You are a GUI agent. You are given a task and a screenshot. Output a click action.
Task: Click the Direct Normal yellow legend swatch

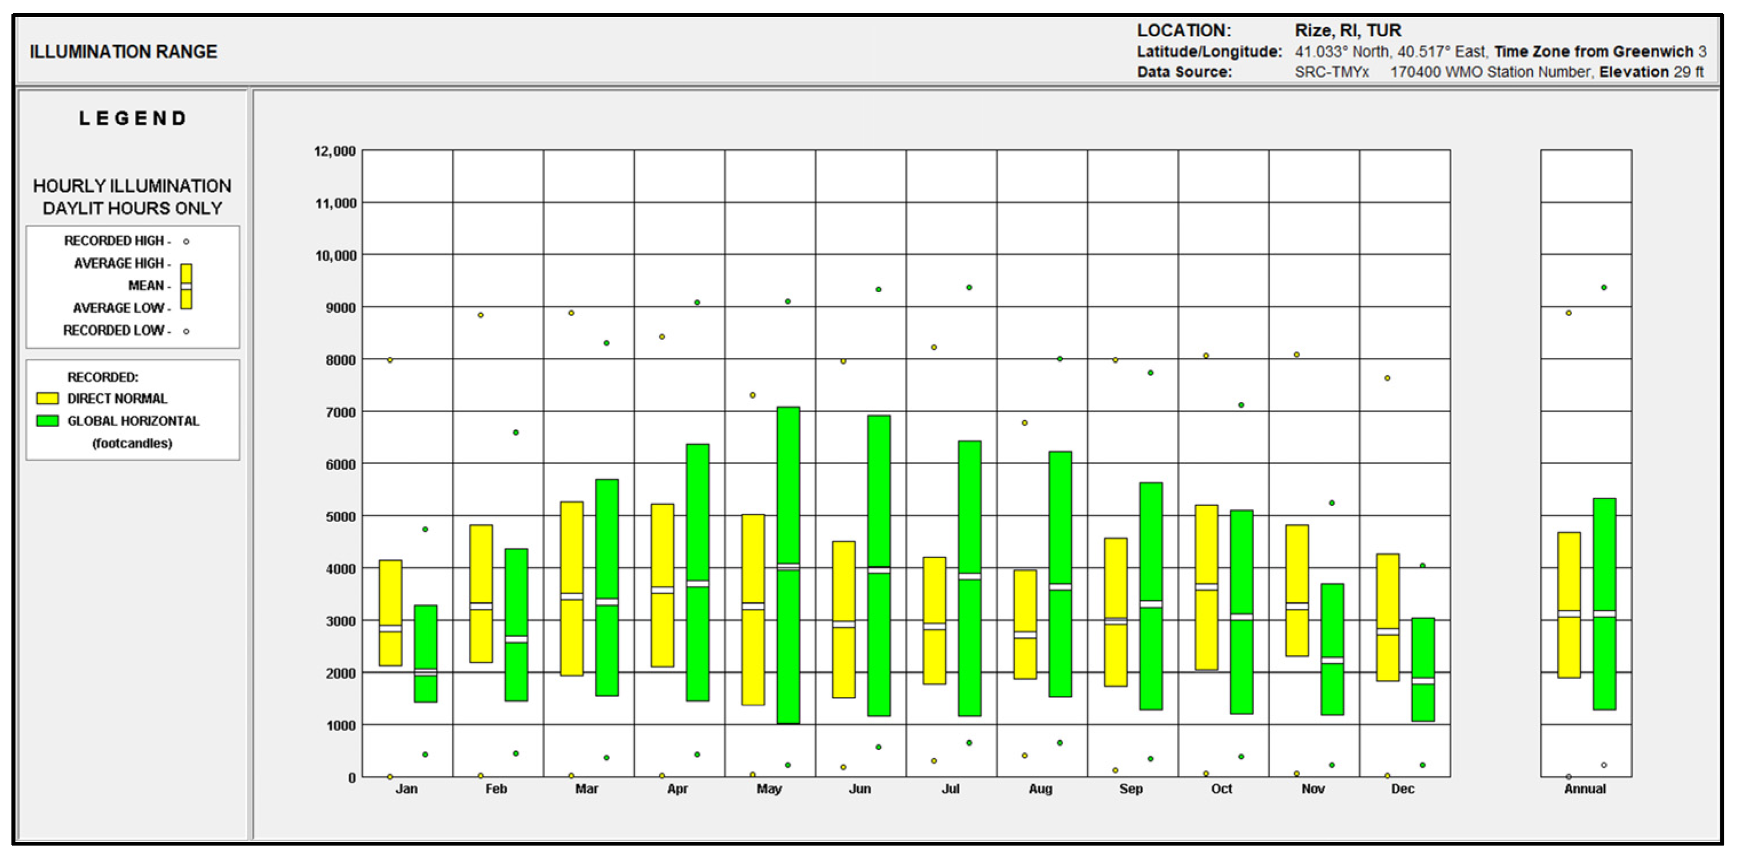coord(47,398)
